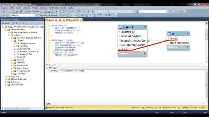Open the Editar menu
Screen dimensions: 209x117
pos(12,8)
